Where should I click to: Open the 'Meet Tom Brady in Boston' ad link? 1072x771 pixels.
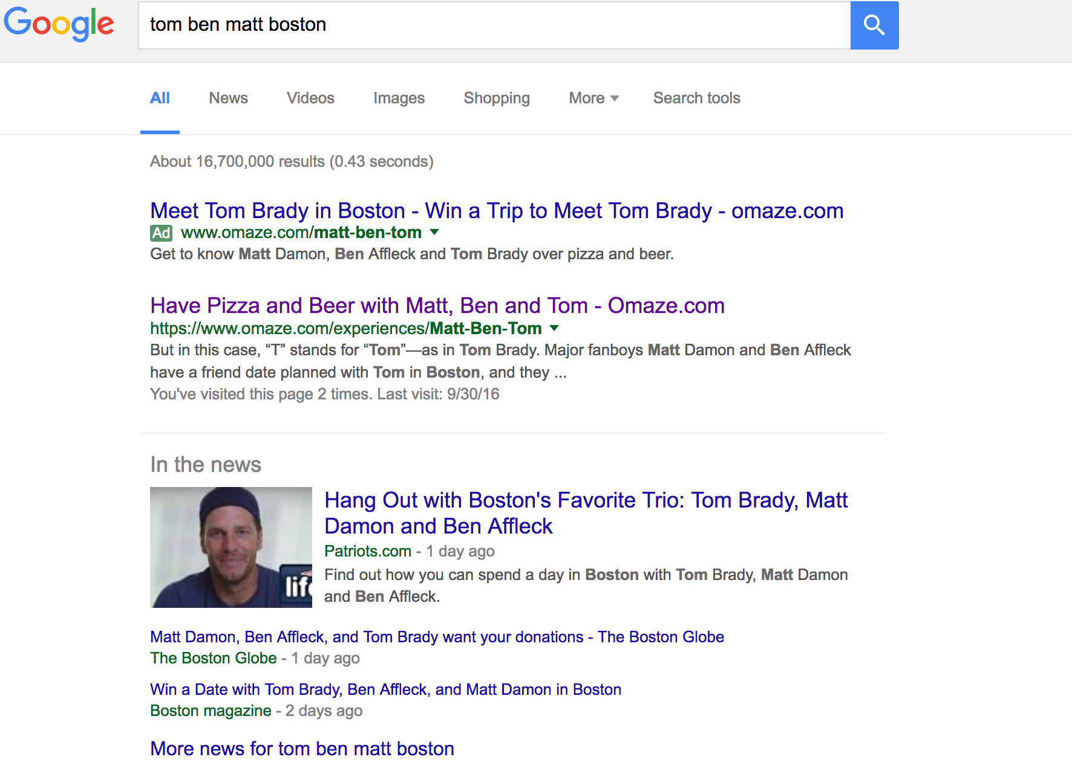497,211
